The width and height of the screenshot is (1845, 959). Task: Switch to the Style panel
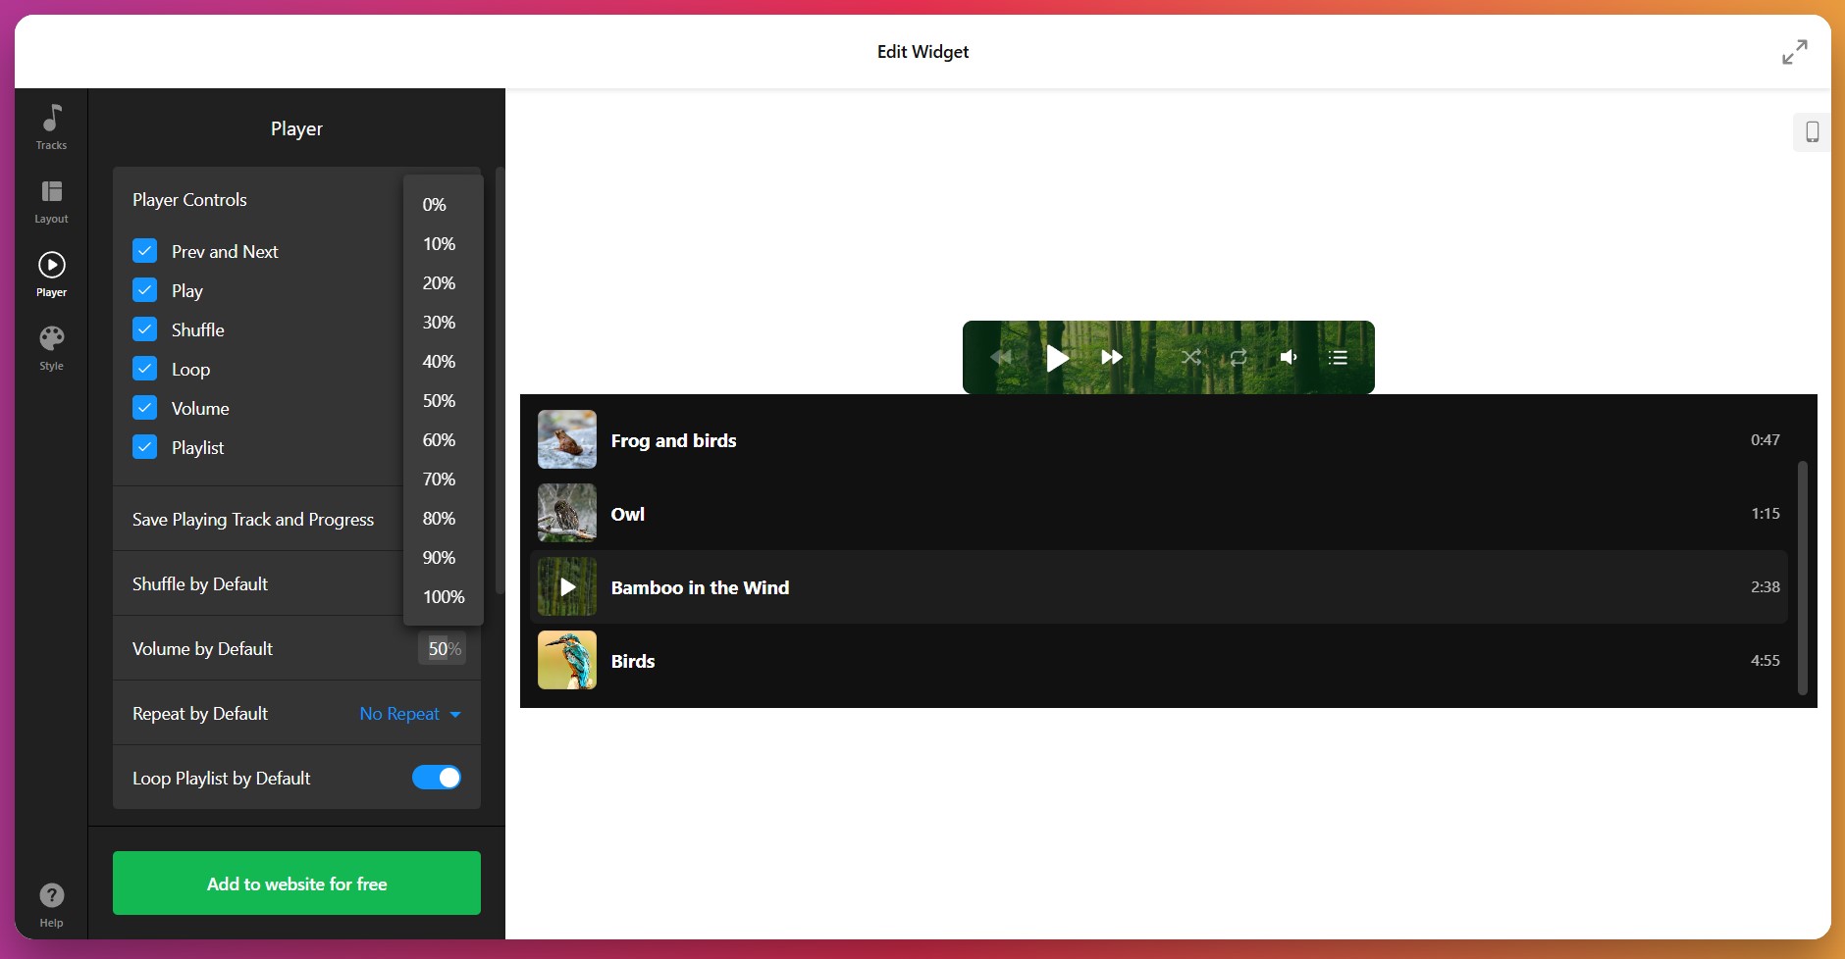click(x=50, y=347)
